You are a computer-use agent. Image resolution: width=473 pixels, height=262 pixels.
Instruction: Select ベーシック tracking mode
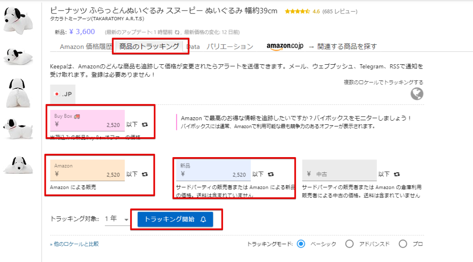[301, 244]
